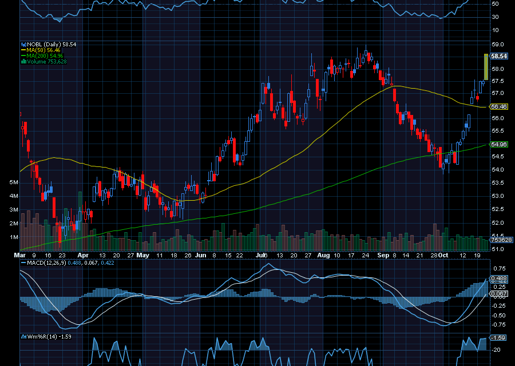
Task: Click the Volume 753,628 legend entry
Action: [x=43, y=61]
